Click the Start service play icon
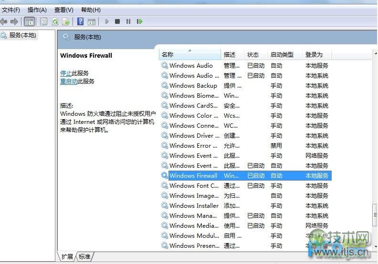Image resolution: width=378 pixels, height=264 pixels. (x=107, y=21)
